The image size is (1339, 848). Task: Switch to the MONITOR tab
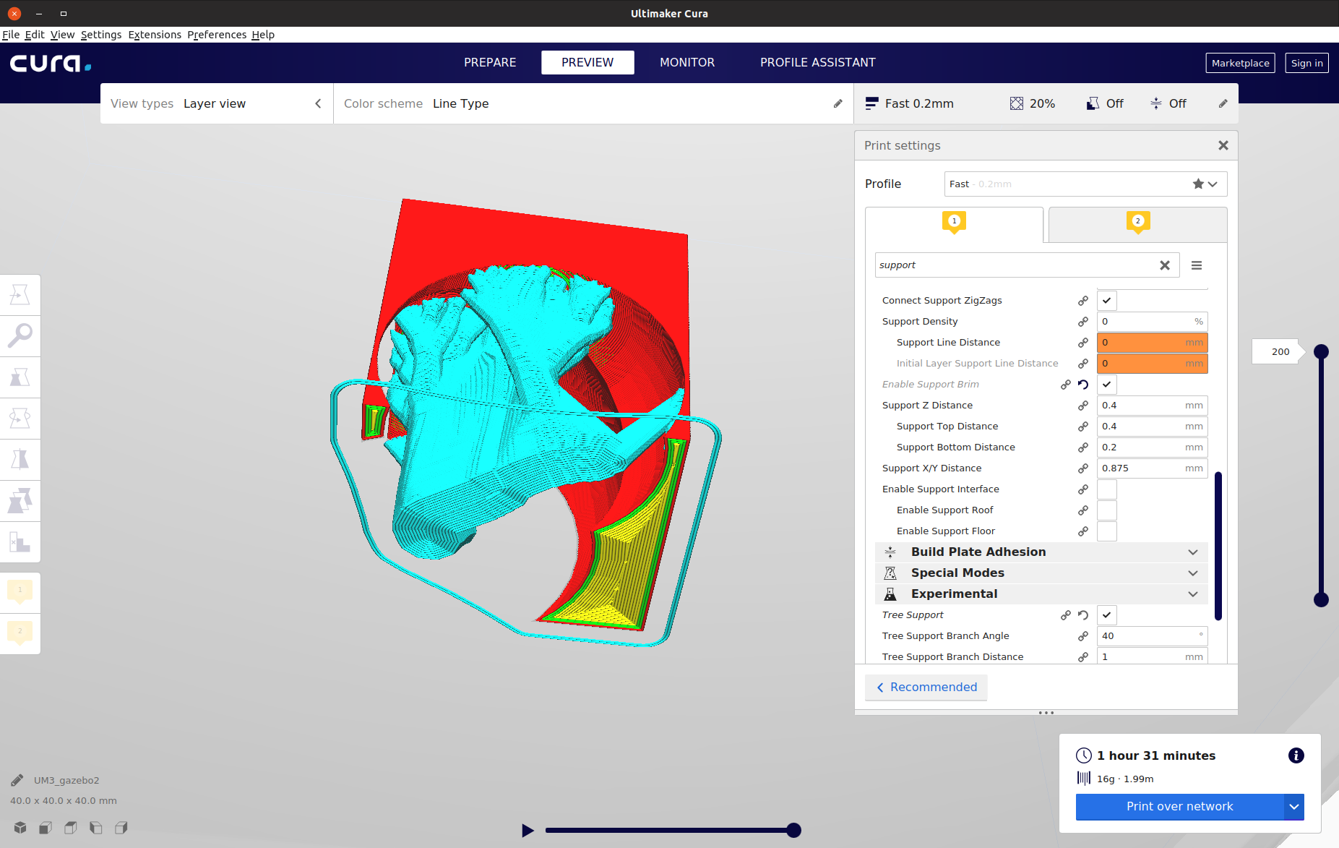pos(686,62)
